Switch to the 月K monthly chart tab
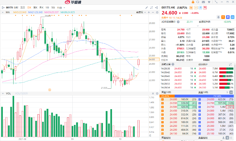Image resolution: width=236 pixels, height=141 pixels. [41, 7]
